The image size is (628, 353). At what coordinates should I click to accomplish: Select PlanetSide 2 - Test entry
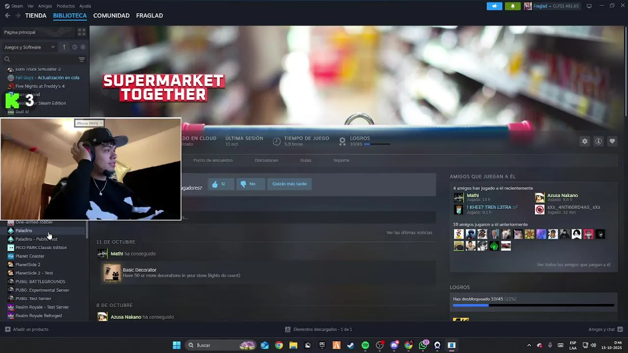tap(34, 273)
